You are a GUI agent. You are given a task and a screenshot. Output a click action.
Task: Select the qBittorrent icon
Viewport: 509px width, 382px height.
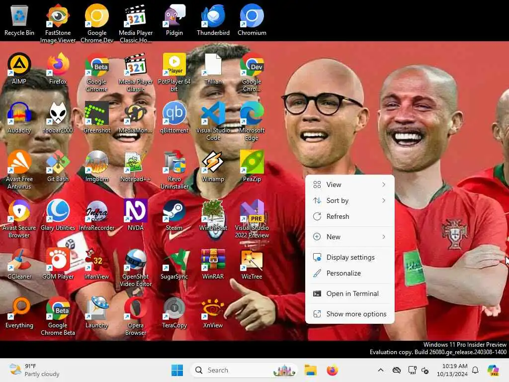174,117
